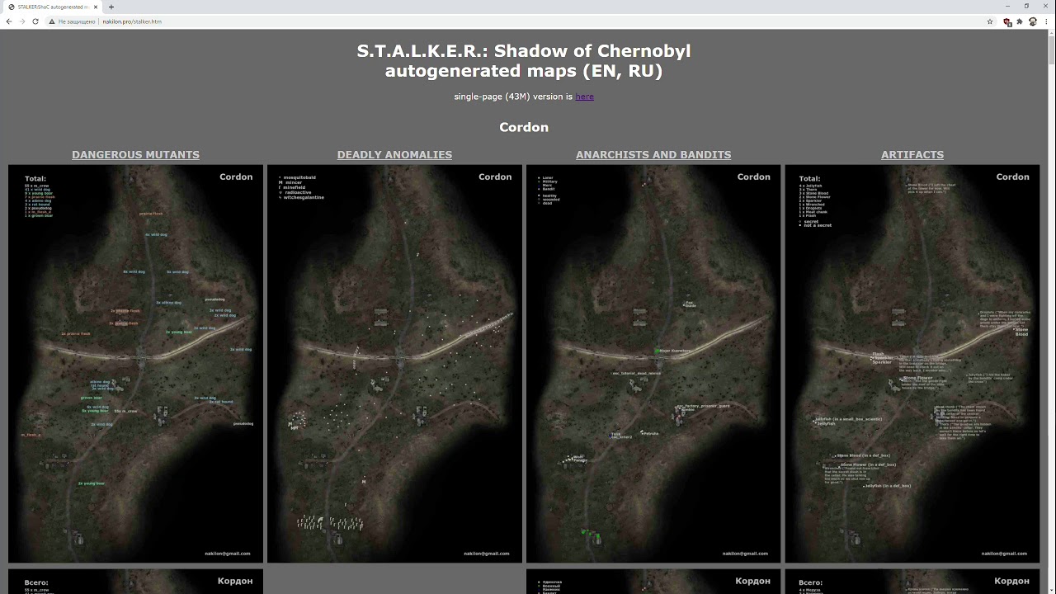Click the address bar URL nakilon.pro/stalker.htm
This screenshot has height=594, width=1056.
[x=132, y=21]
